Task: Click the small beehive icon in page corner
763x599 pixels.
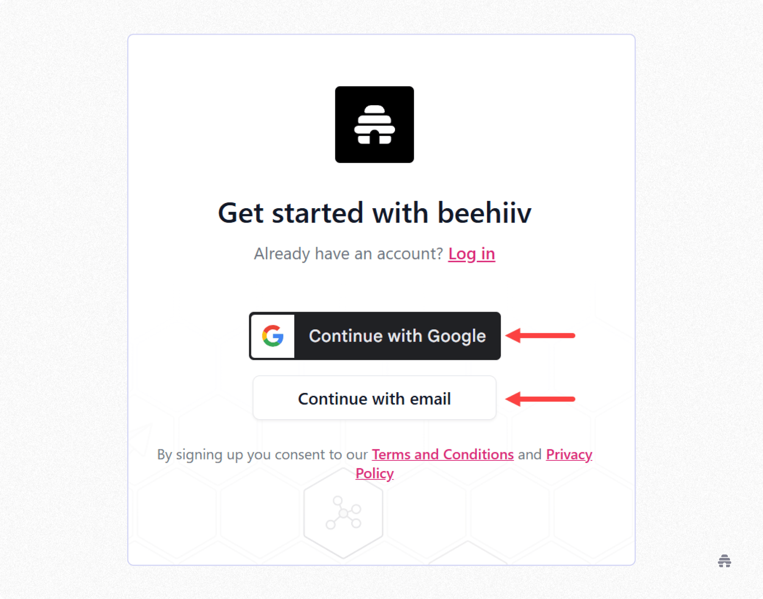Action: tap(724, 561)
